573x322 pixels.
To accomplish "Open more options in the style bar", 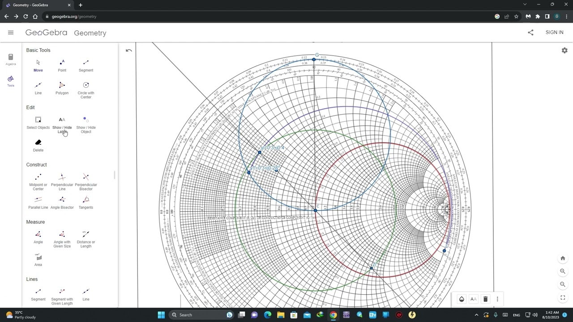I will (x=497, y=299).
